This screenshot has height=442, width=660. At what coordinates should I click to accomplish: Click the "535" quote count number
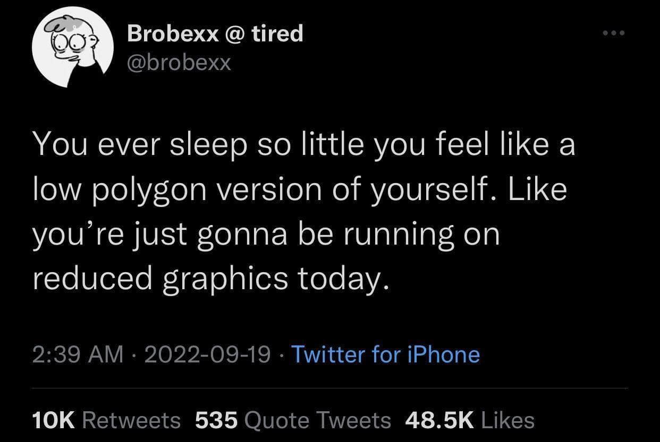tap(216, 420)
